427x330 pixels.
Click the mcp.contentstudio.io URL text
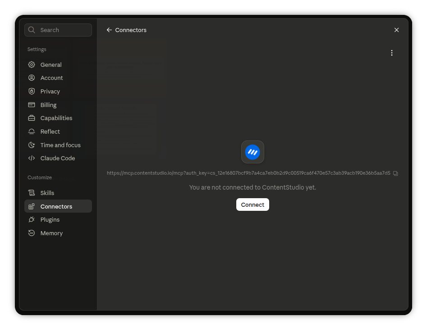[248, 173]
